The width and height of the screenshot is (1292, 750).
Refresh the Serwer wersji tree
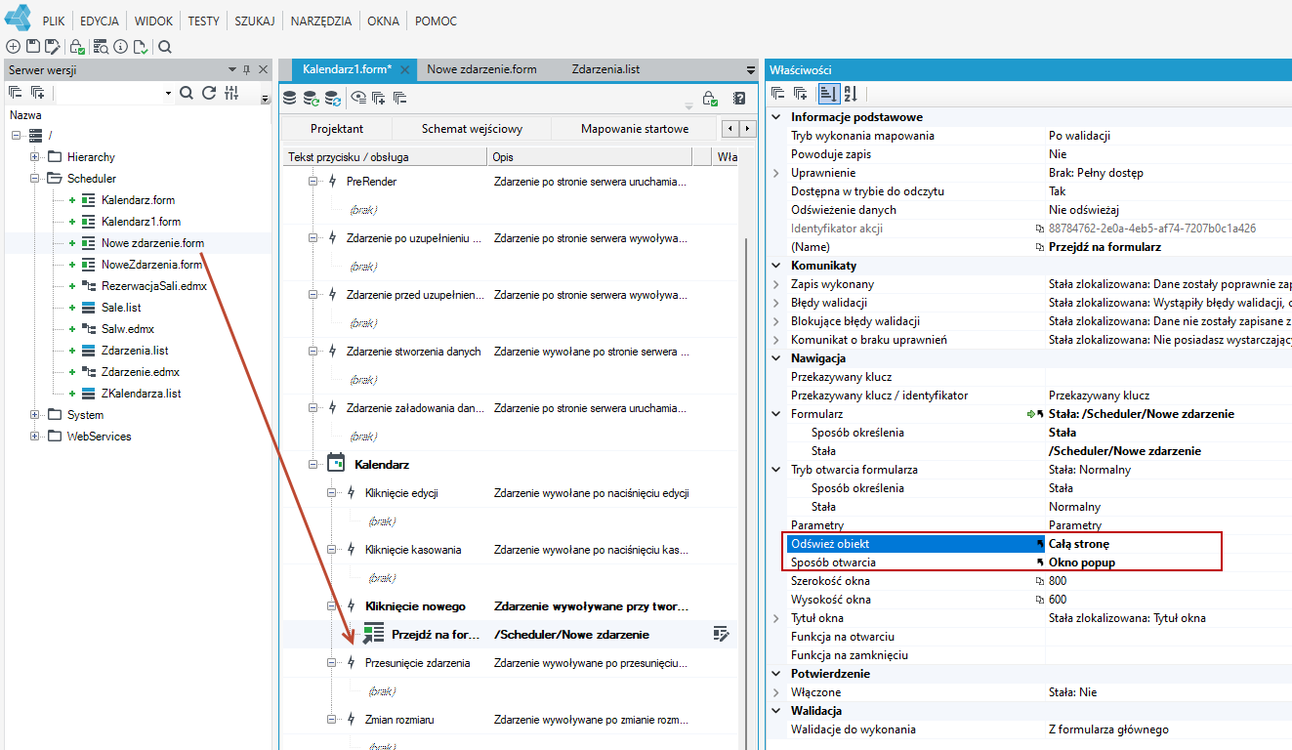(209, 93)
